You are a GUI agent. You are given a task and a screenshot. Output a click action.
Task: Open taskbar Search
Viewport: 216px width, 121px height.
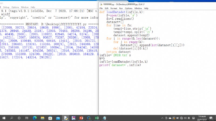[12, 118]
